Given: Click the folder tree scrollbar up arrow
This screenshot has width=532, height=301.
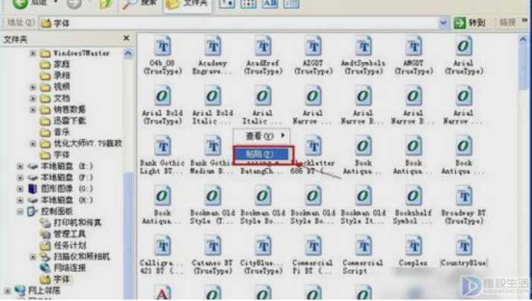Looking at the screenshot, I should click(x=128, y=54).
